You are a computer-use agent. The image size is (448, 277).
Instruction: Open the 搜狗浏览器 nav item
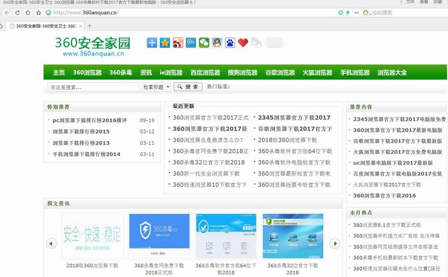coord(242,73)
